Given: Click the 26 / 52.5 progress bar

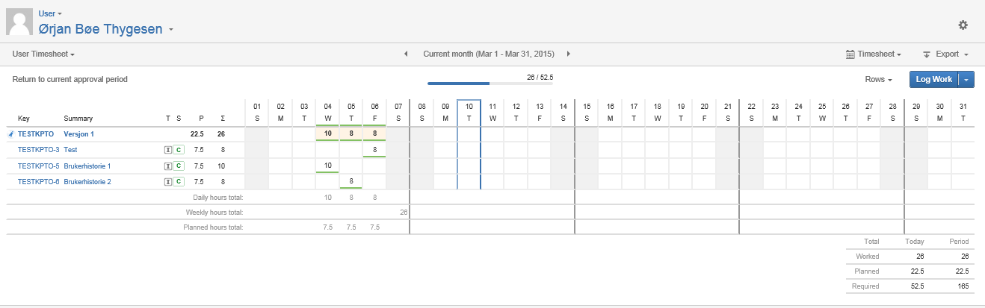Looking at the screenshot, I should coord(490,84).
